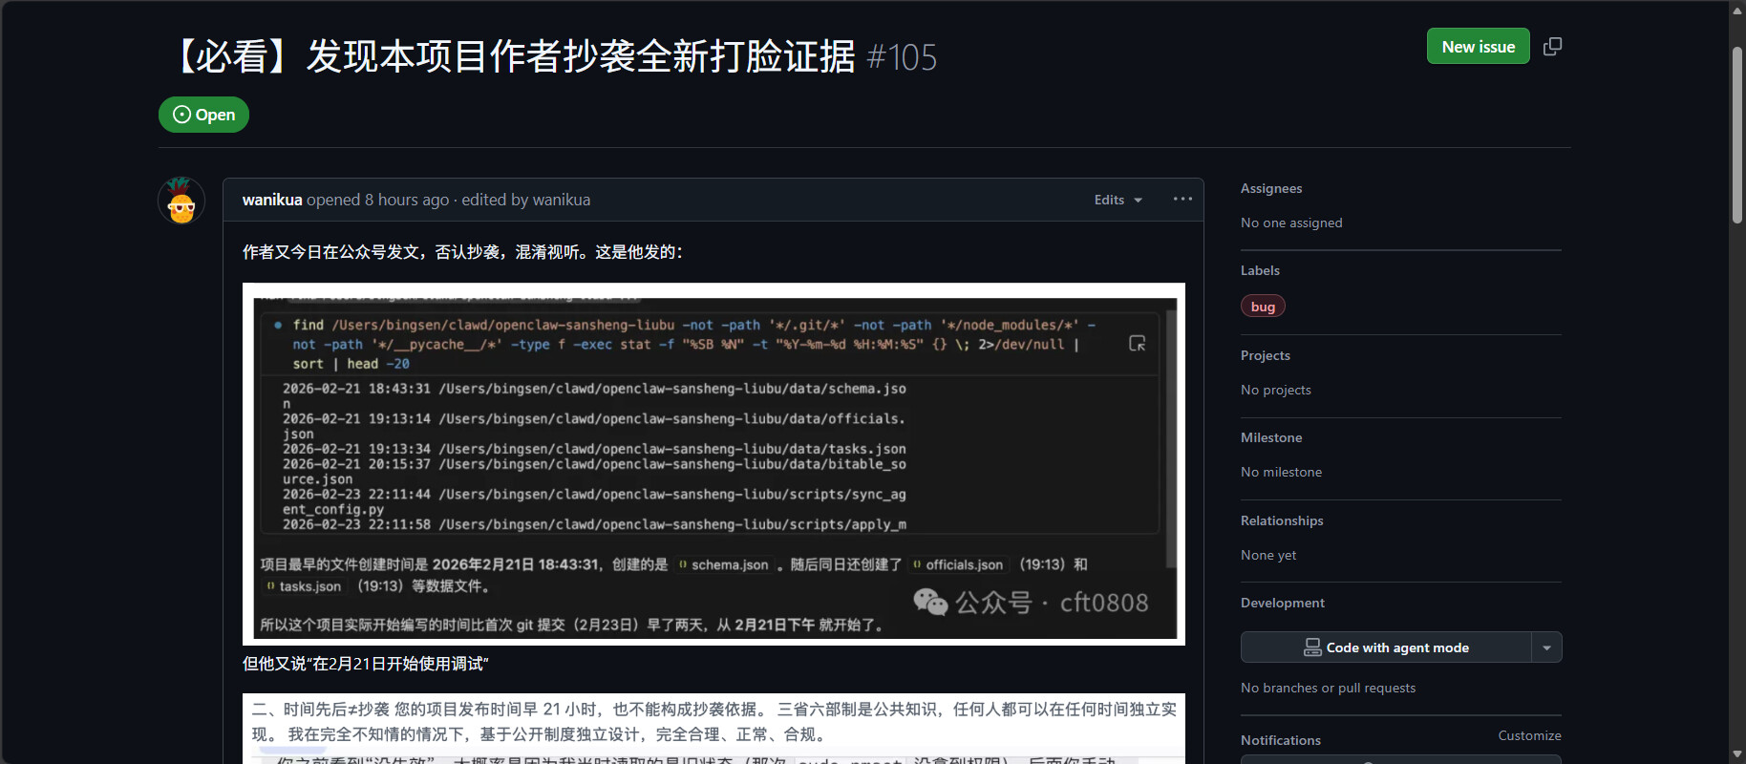
Task: Open the three-dot comment options menu
Action: (x=1182, y=199)
